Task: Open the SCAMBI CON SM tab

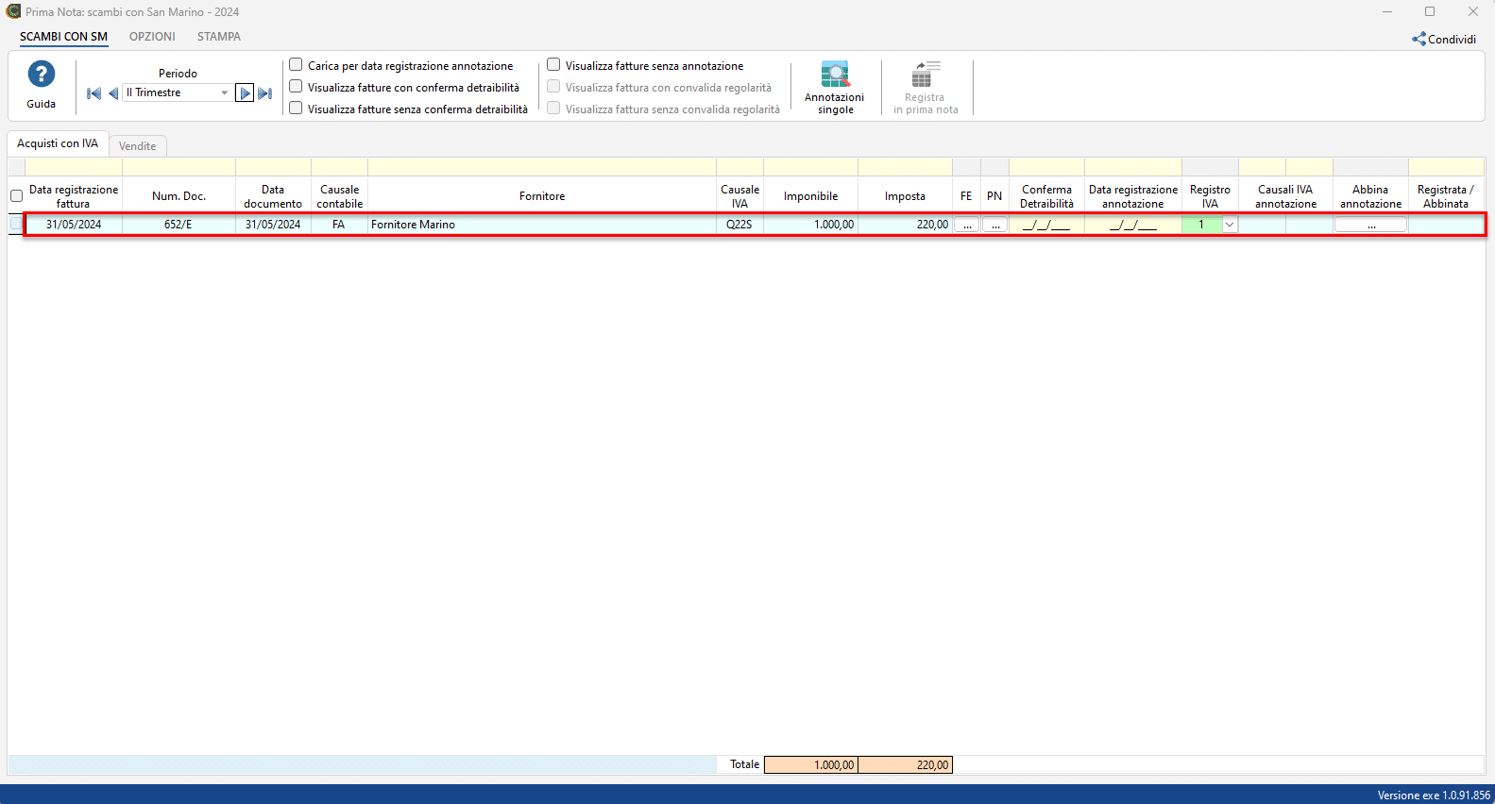Action: [63, 37]
